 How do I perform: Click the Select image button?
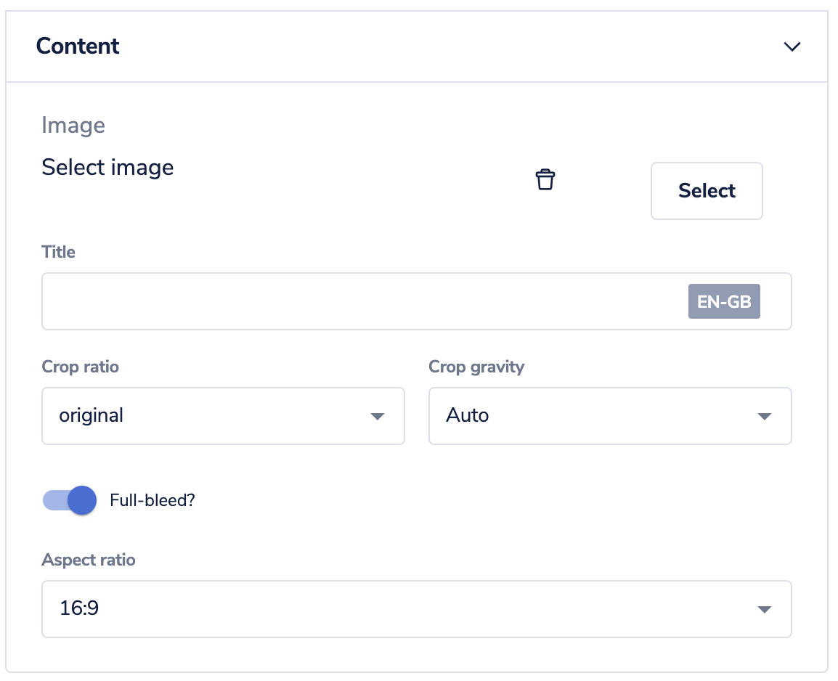[707, 191]
